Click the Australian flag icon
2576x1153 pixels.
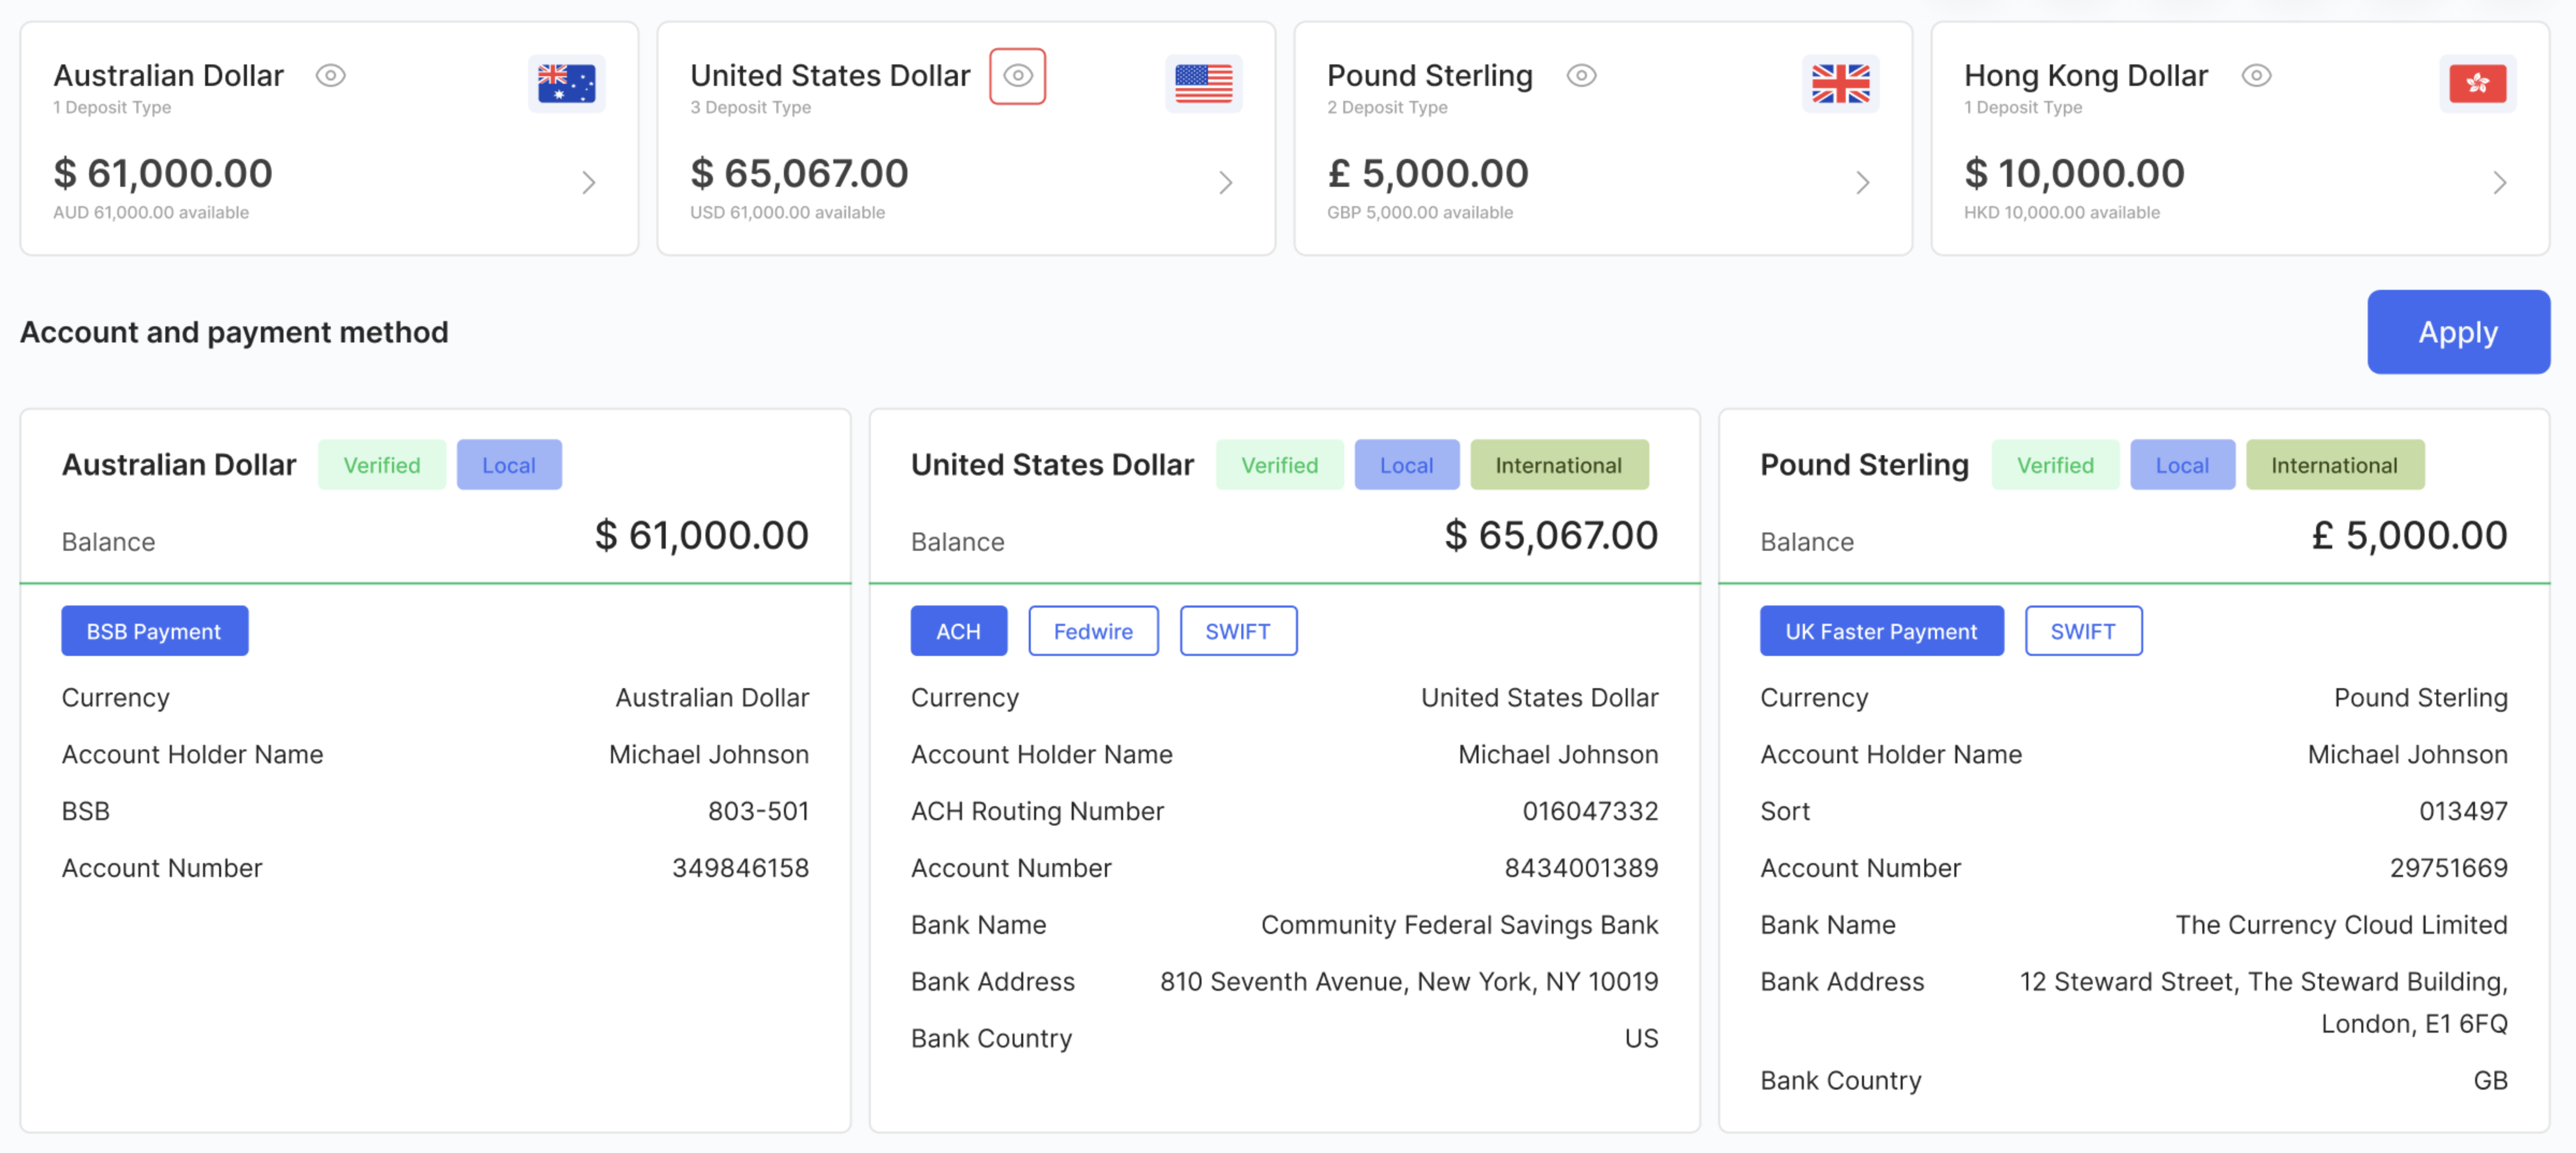tap(566, 83)
